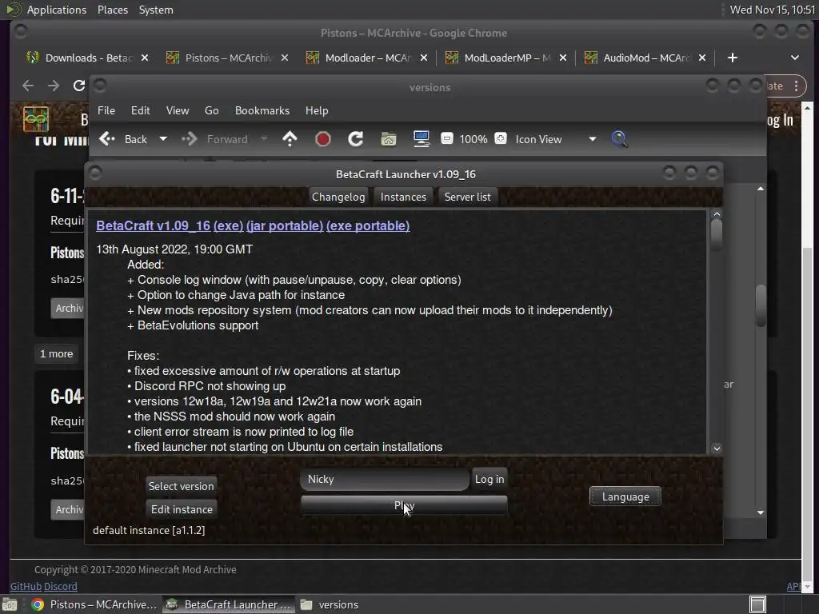Go up to the parent folder
Image resolution: width=819 pixels, height=614 pixels.
tap(290, 139)
